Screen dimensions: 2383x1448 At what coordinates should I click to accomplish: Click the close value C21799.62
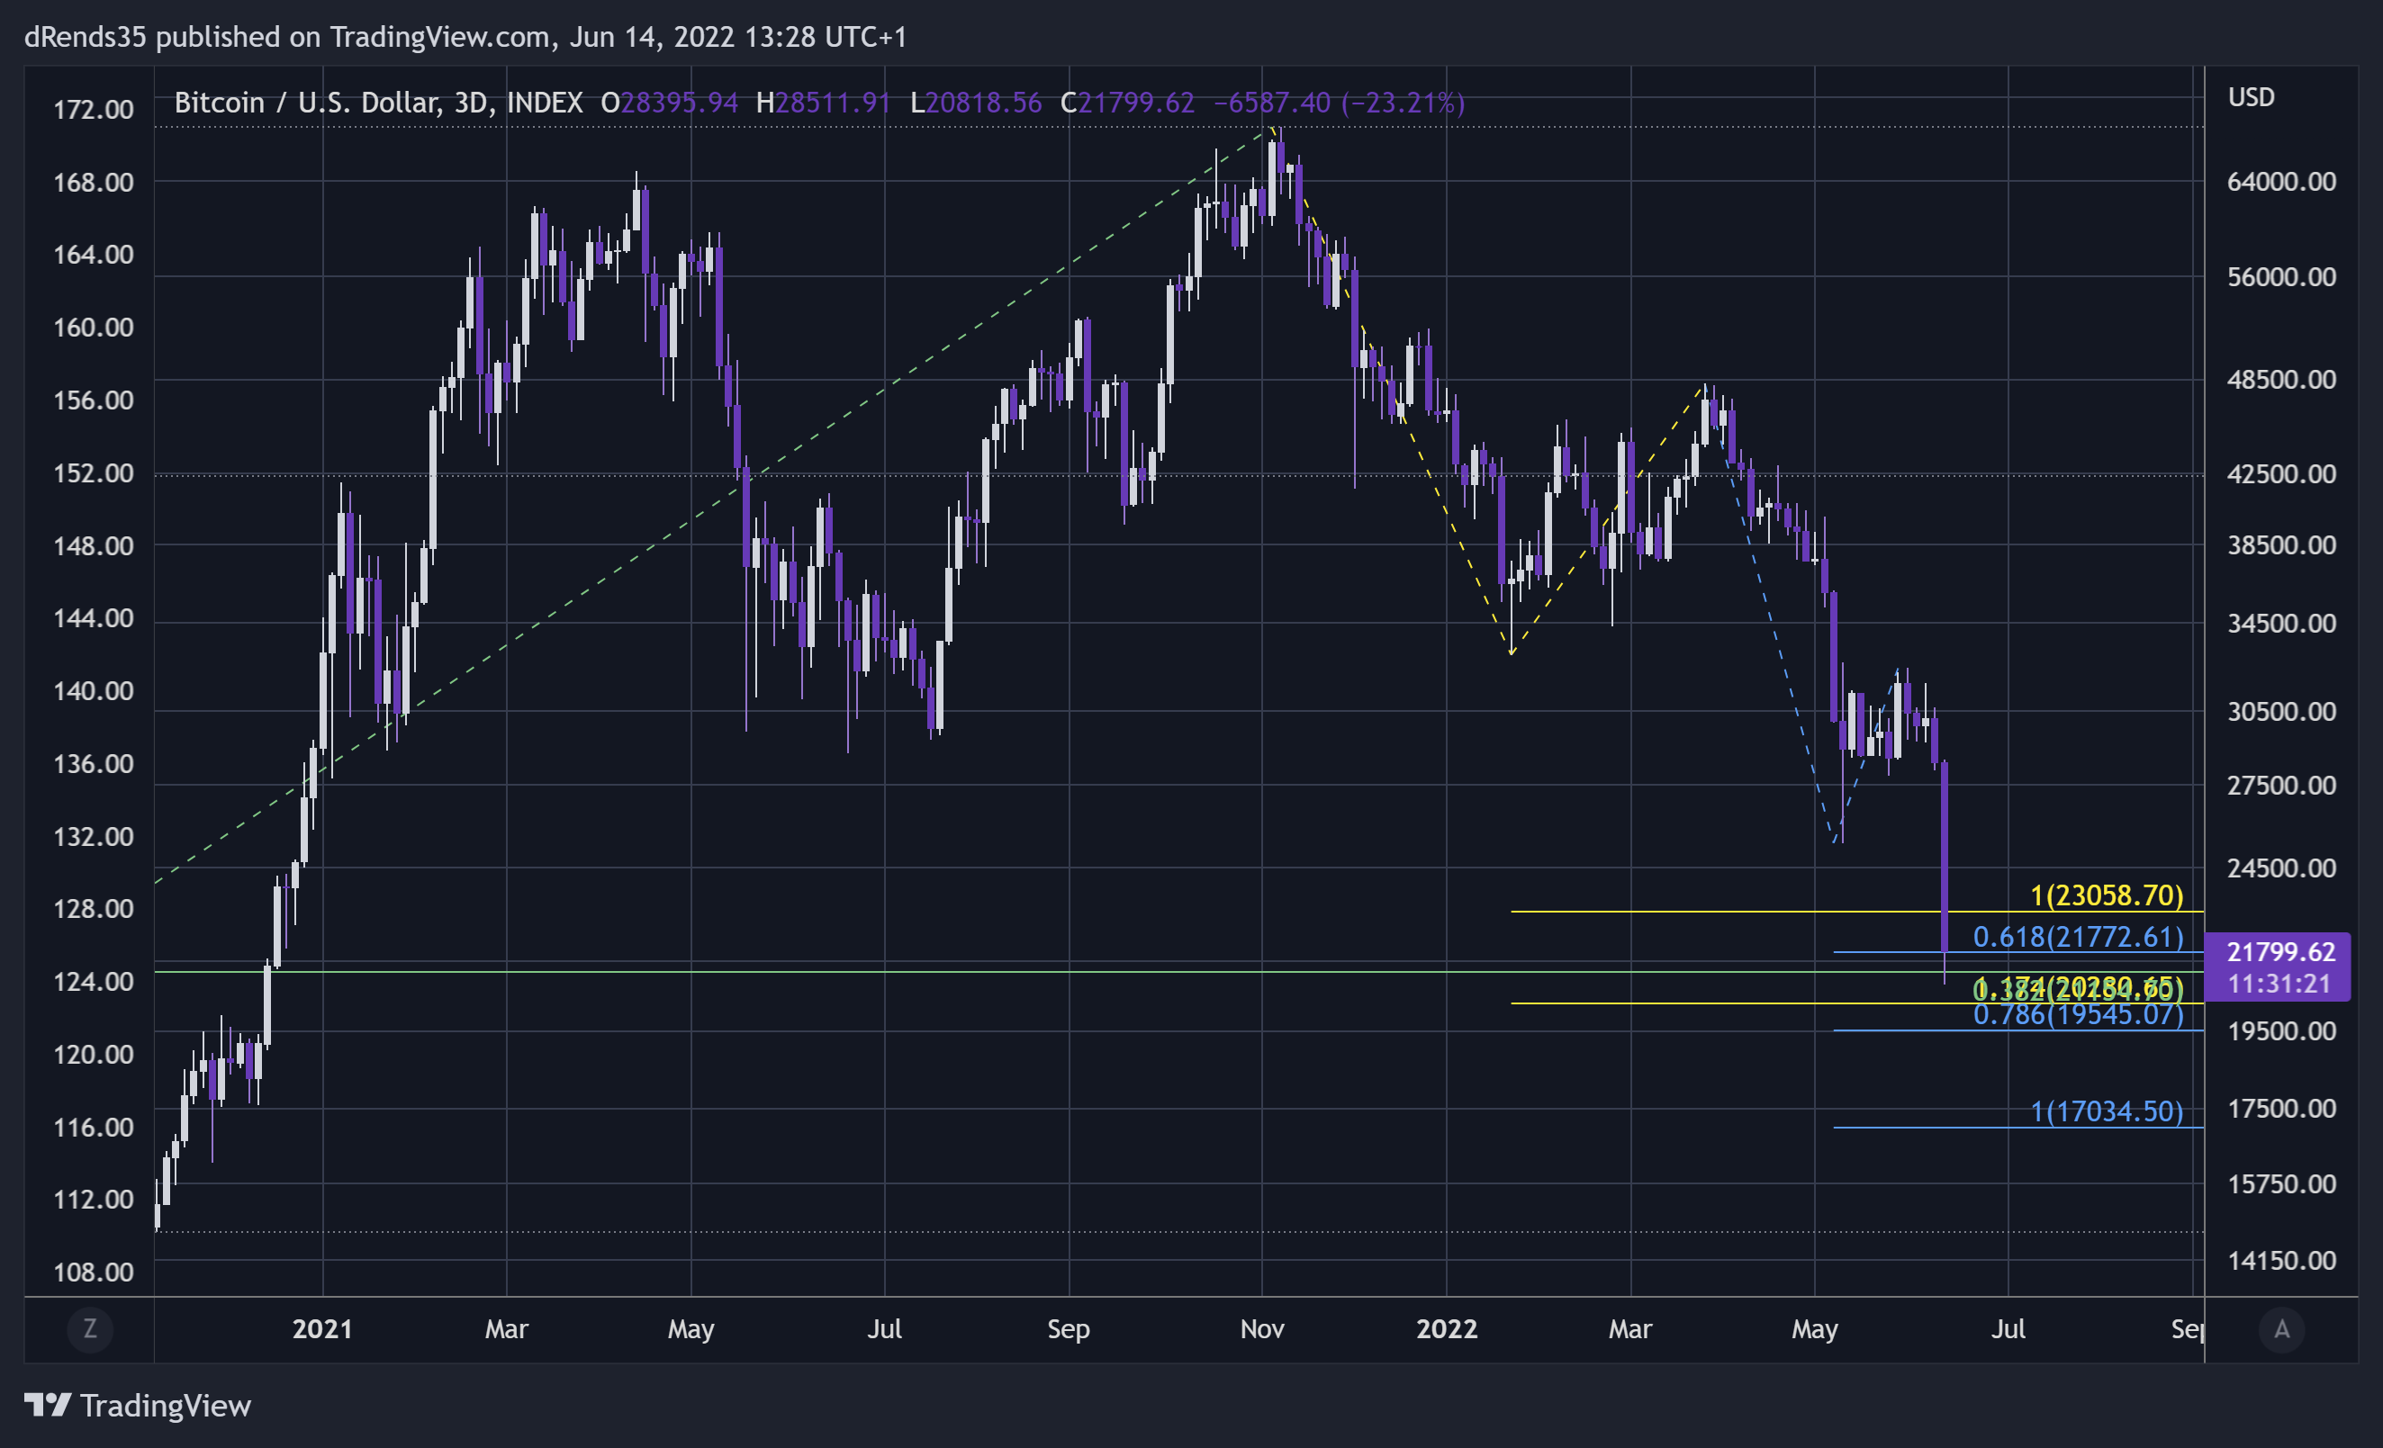coord(1127,103)
